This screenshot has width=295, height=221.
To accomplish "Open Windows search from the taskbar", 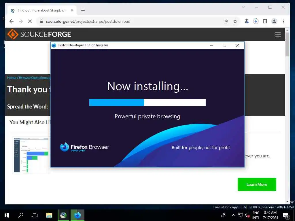I will [x=21, y=215].
